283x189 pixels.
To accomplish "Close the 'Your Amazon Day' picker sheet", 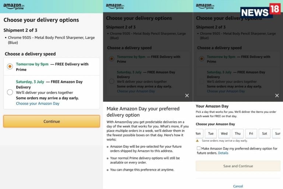I will tap(277, 96).
